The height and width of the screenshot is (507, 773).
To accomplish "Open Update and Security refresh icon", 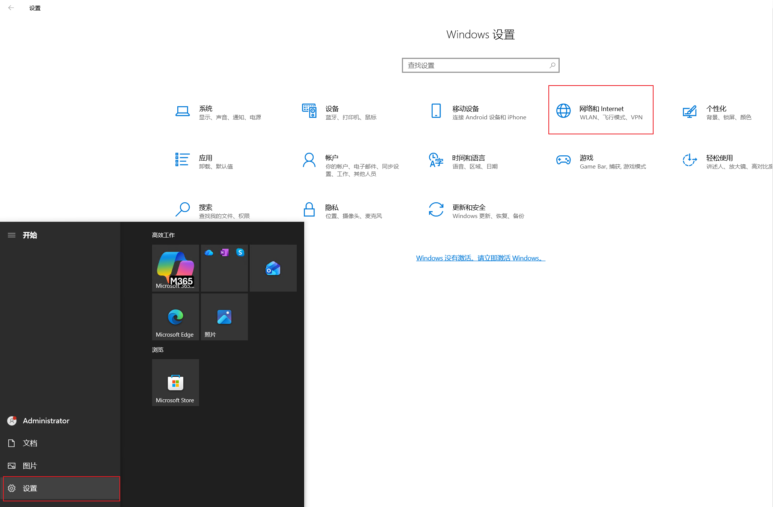I will click(436, 209).
